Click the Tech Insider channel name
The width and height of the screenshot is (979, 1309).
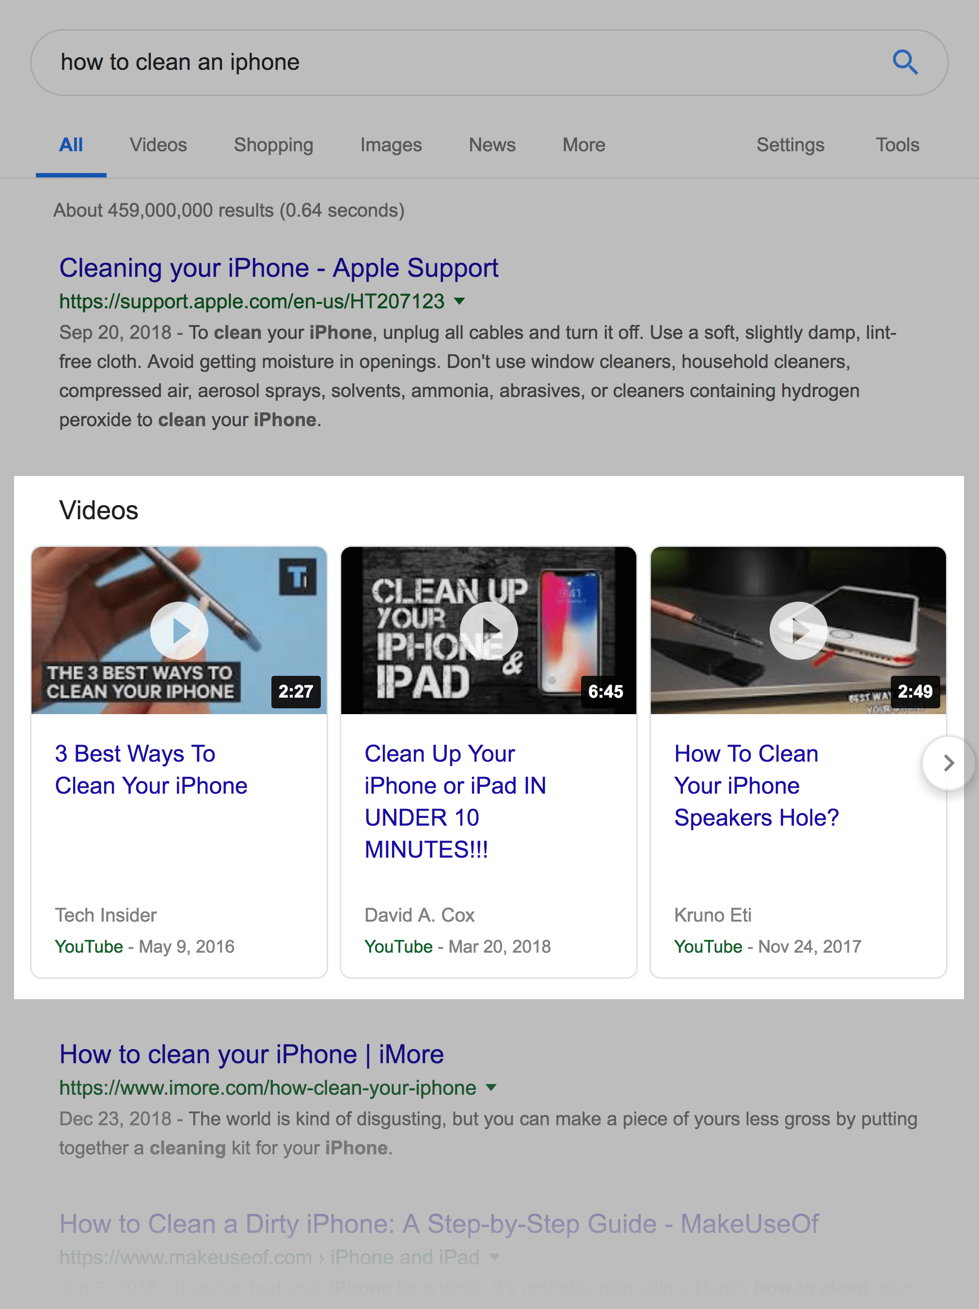[x=106, y=915]
